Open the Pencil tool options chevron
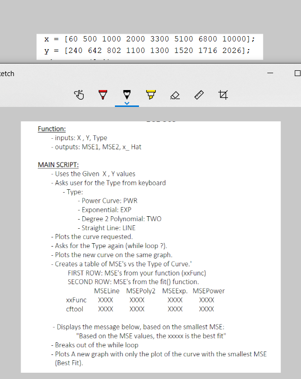This screenshot has width=301, height=379. pos(127,103)
